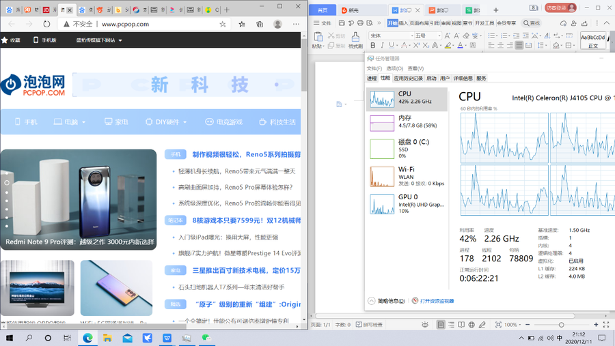Enable eye protection mode in WPS status bar
This screenshot has width=615, height=346.
click(424, 325)
